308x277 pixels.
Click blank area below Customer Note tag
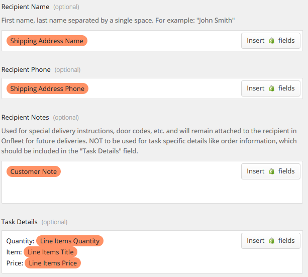click(122, 191)
